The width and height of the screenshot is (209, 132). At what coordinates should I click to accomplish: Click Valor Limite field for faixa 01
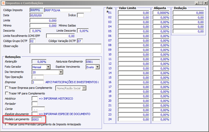pos(133,13)
